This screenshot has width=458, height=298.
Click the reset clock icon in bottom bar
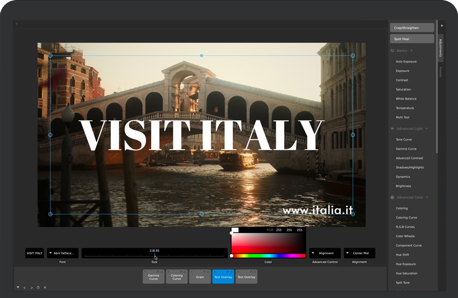[x=38, y=288]
